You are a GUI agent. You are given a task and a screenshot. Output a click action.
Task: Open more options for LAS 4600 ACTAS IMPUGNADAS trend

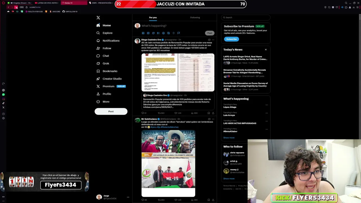click(267, 121)
